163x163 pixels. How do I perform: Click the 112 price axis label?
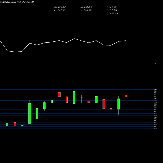click(x=155, y=126)
